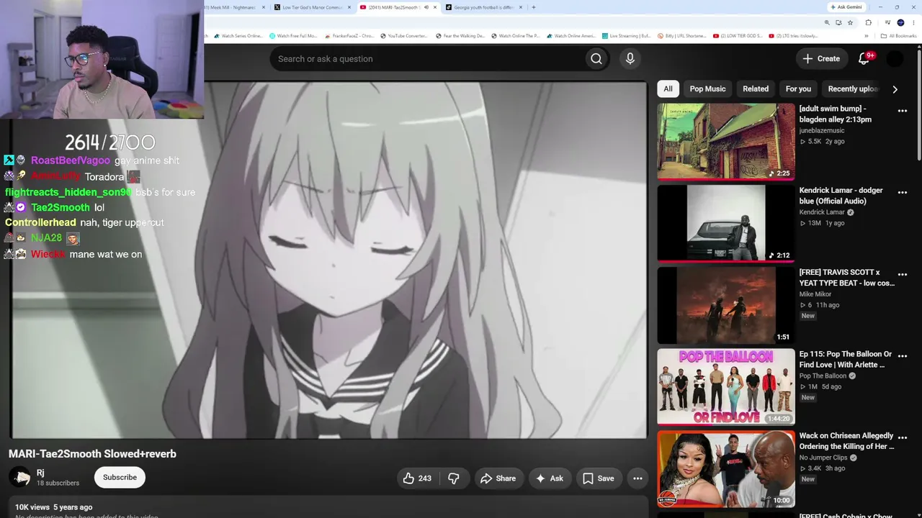Screen dimensions: 922x518
Task: Dislike the video with thumbs down
Action: pos(454,478)
